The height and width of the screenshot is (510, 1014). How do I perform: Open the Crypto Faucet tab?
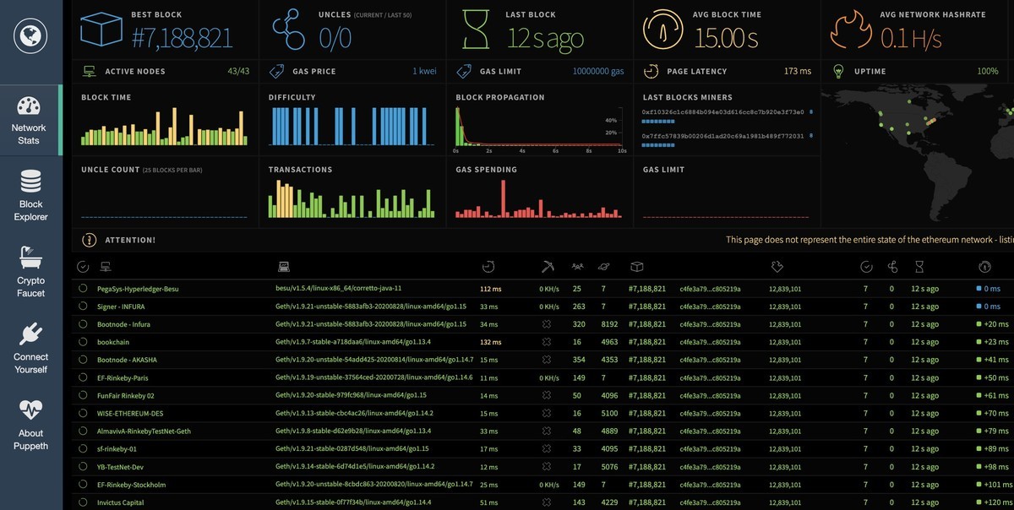pos(30,273)
